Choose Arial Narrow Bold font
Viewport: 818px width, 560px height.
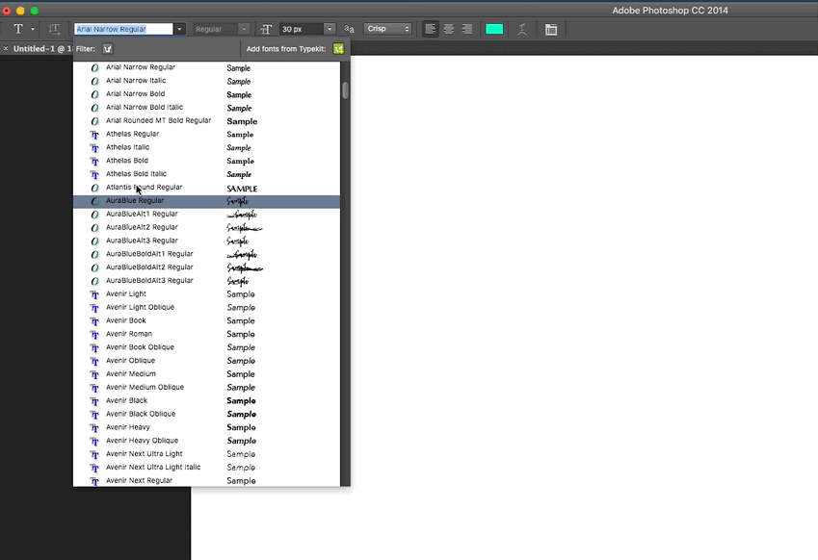(x=206, y=94)
